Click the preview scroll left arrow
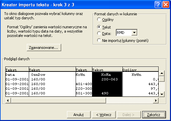Screen dimensions: 171x121 click(8, 101)
